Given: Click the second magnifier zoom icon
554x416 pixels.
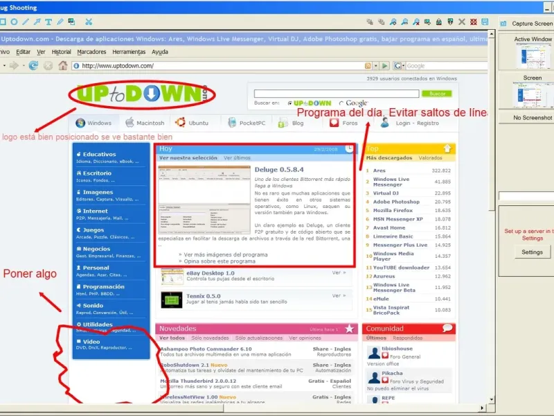Looking at the screenshot, I should [404, 22].
